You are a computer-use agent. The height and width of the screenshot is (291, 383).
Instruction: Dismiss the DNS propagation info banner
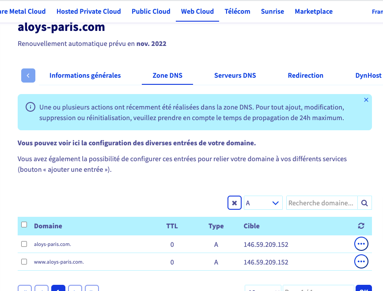[366, 100]
